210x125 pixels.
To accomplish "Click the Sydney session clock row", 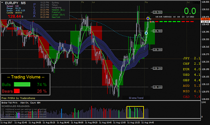I will point(49,3).
